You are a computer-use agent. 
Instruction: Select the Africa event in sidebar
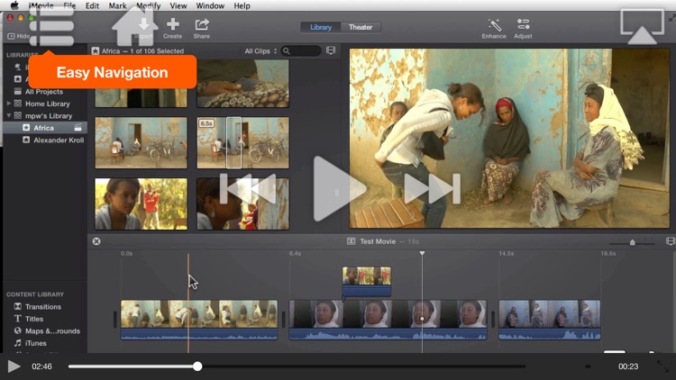(45, 128)
